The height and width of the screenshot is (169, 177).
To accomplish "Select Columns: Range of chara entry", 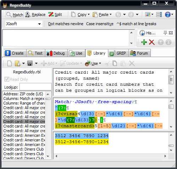I will (24, 103).
